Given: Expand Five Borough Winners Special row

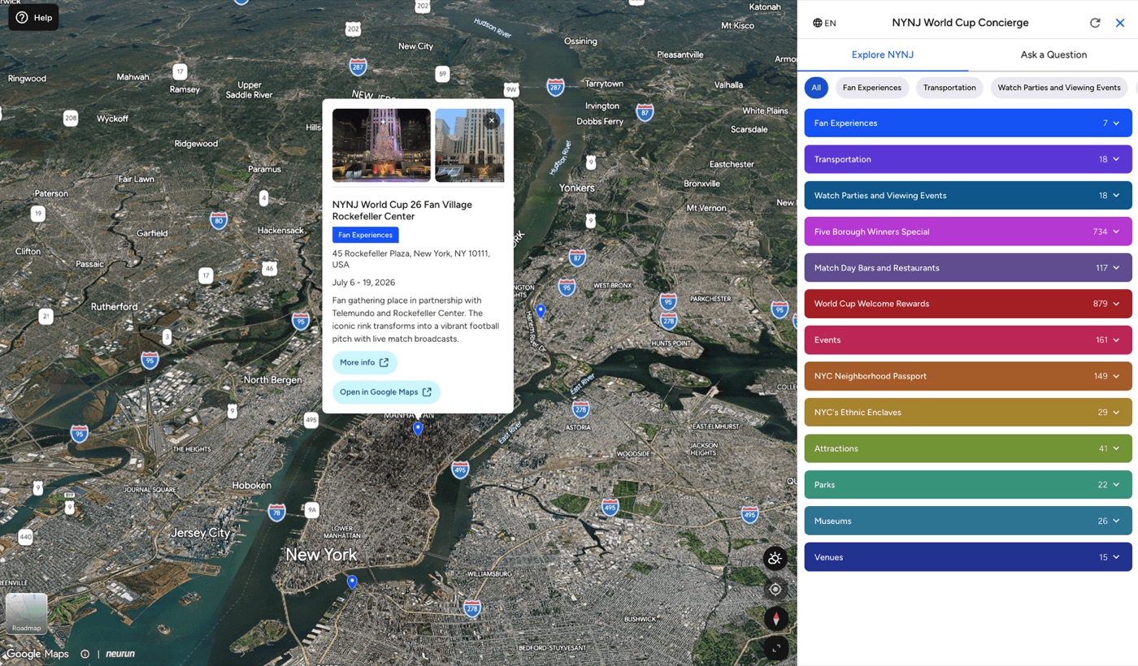Looking at the screenshot, I should pos(968,231).
